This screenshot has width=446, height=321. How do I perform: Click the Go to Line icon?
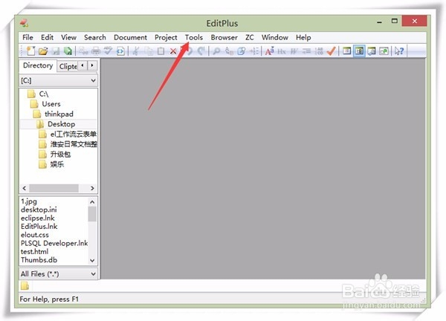(253, 51)
